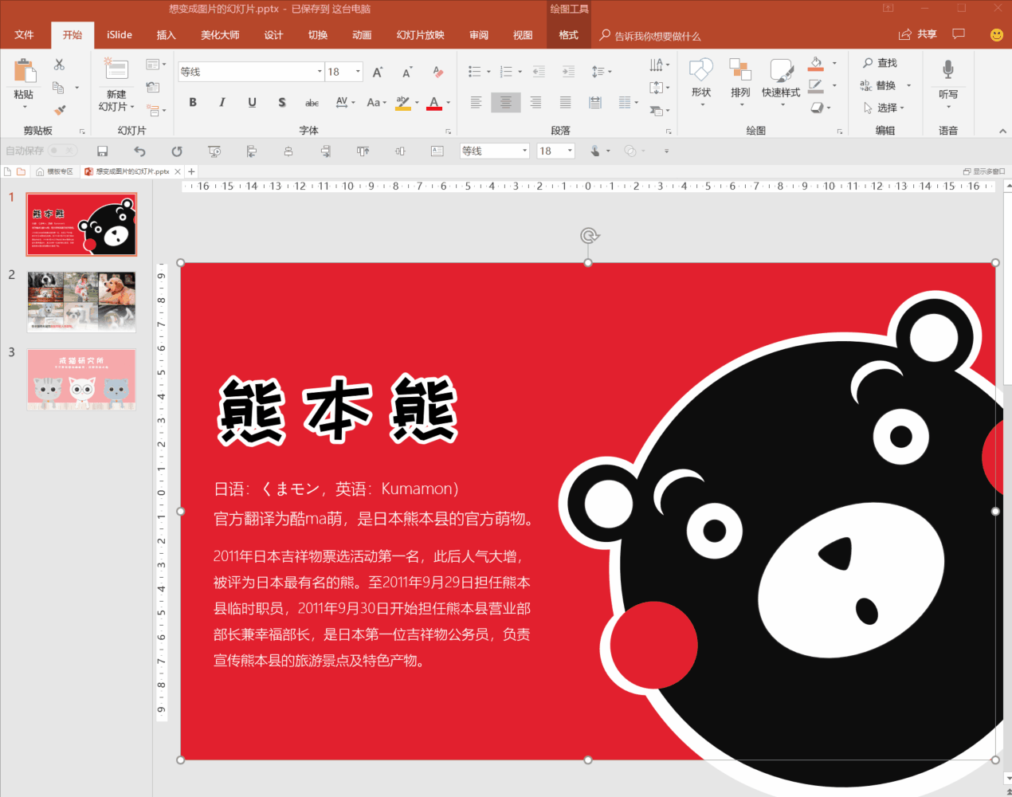The width and height of the screenshot is (1012, 797).
Task: Click the red font color swatch button
Action: click(433, 103)
